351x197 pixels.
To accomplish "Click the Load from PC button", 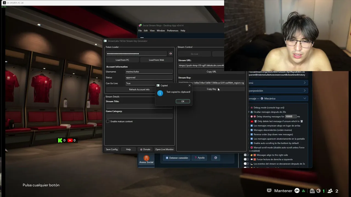I will point(122,60).
